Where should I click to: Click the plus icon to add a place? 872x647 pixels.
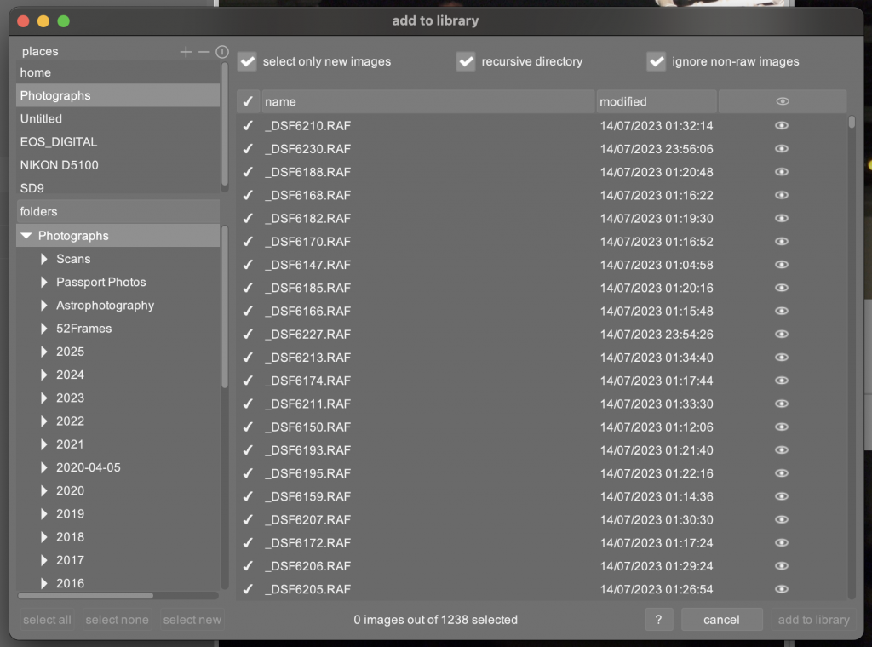[x=186, y=52]
